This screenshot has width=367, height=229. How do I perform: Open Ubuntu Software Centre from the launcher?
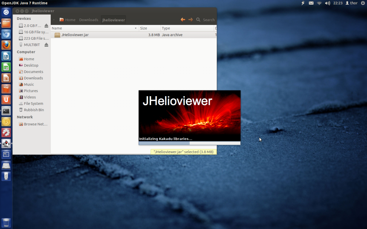pos(6,89)
